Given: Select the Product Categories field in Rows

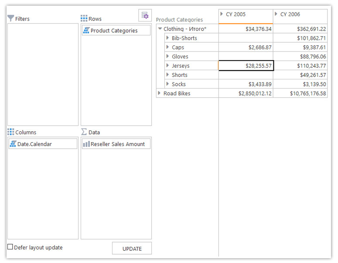Looking at the screenshot, I should point(116,30).
